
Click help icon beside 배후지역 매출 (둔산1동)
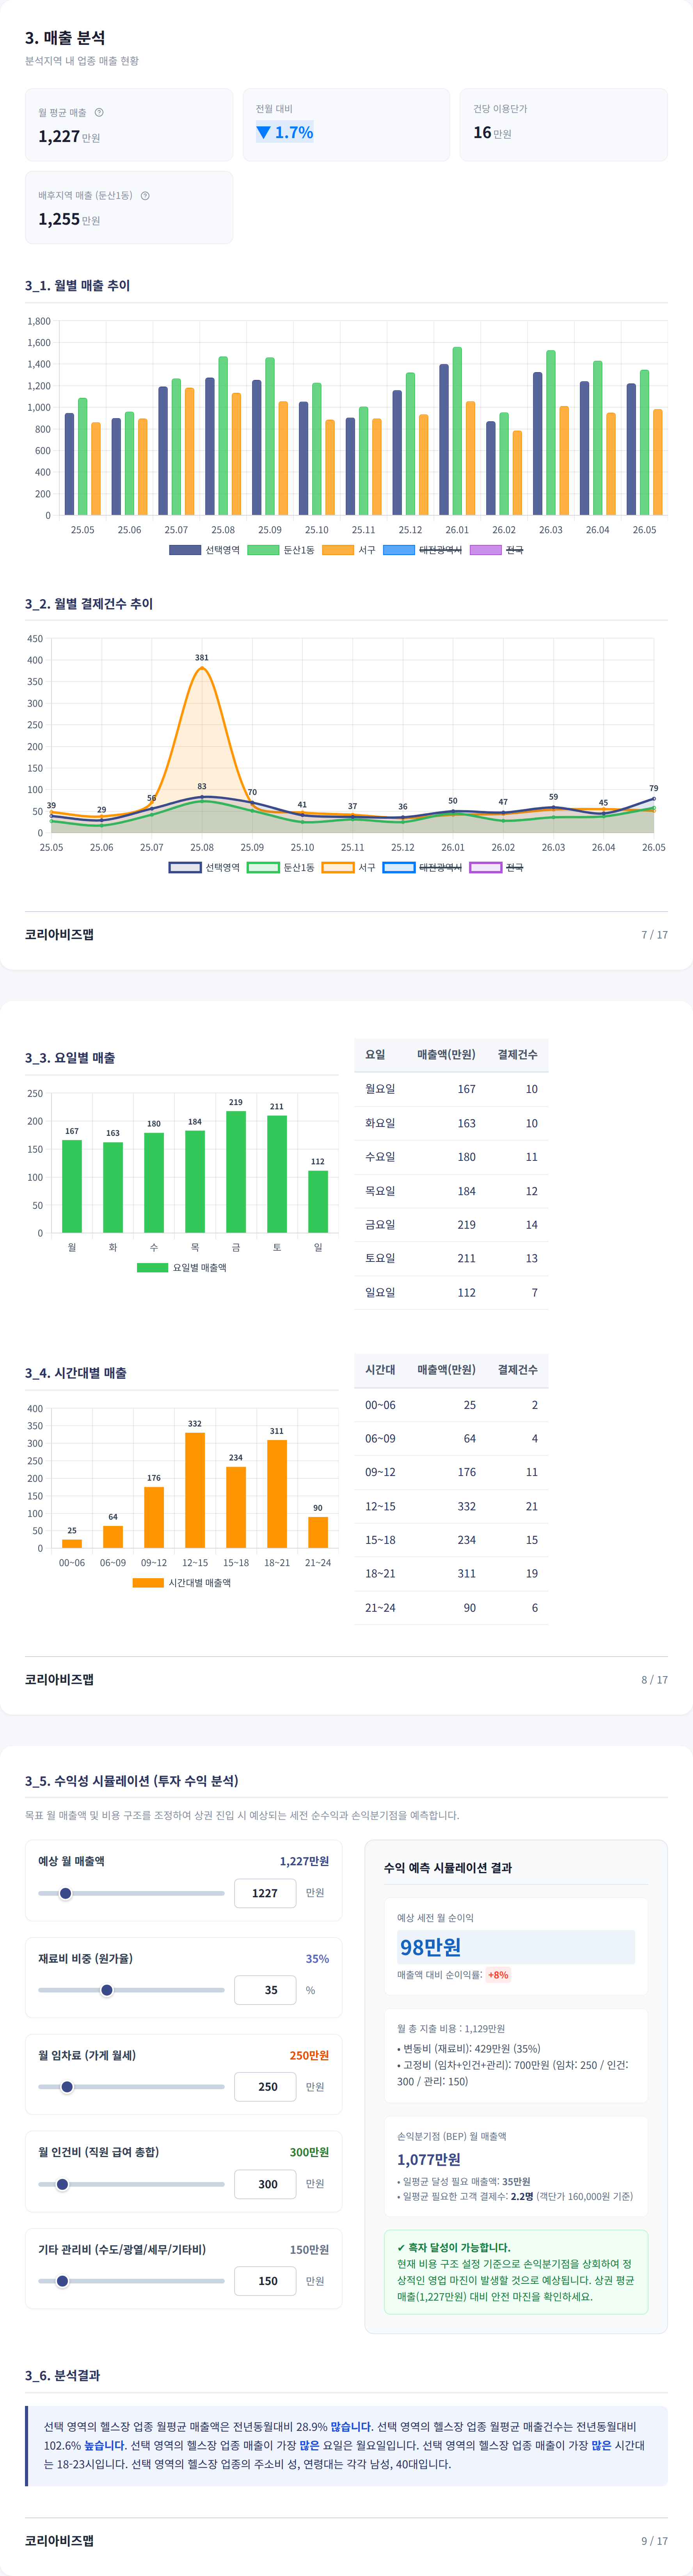[145, 196]
